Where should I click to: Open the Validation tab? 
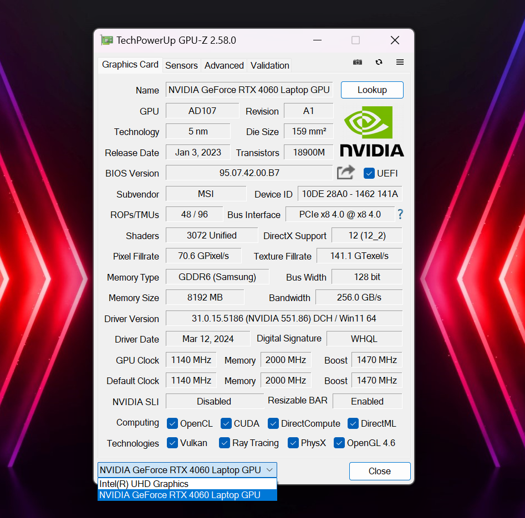(x=270, y=65)
